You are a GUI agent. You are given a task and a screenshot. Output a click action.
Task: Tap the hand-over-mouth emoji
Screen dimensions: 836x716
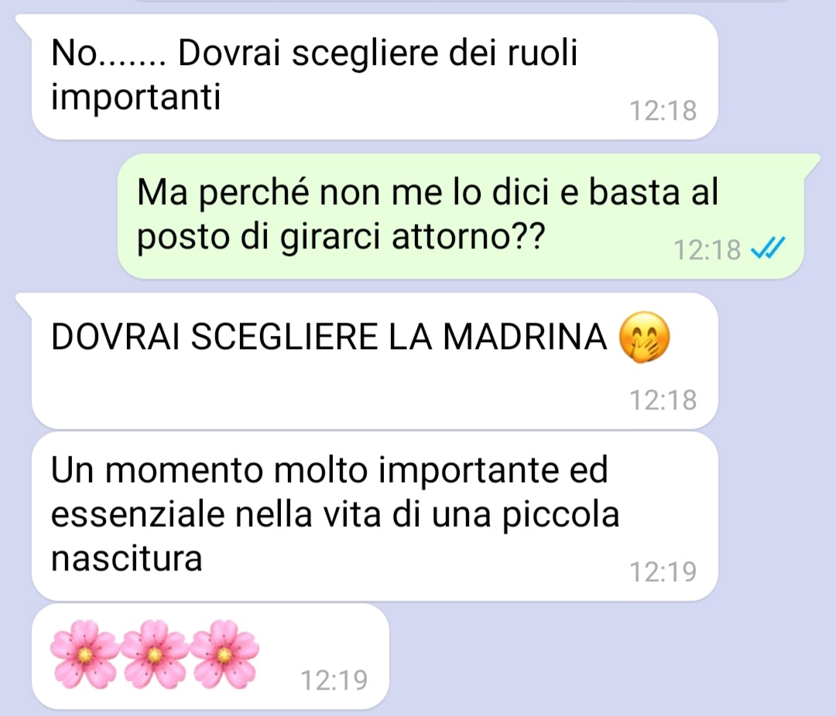click(644, 337)
